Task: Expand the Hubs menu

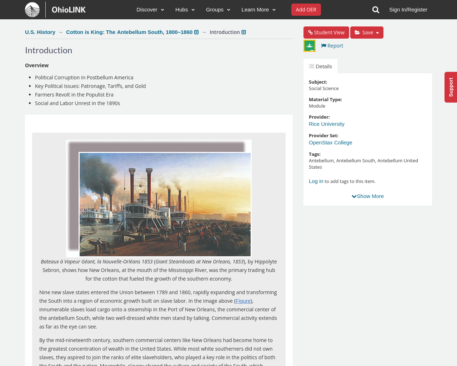Action: [185, 10]
